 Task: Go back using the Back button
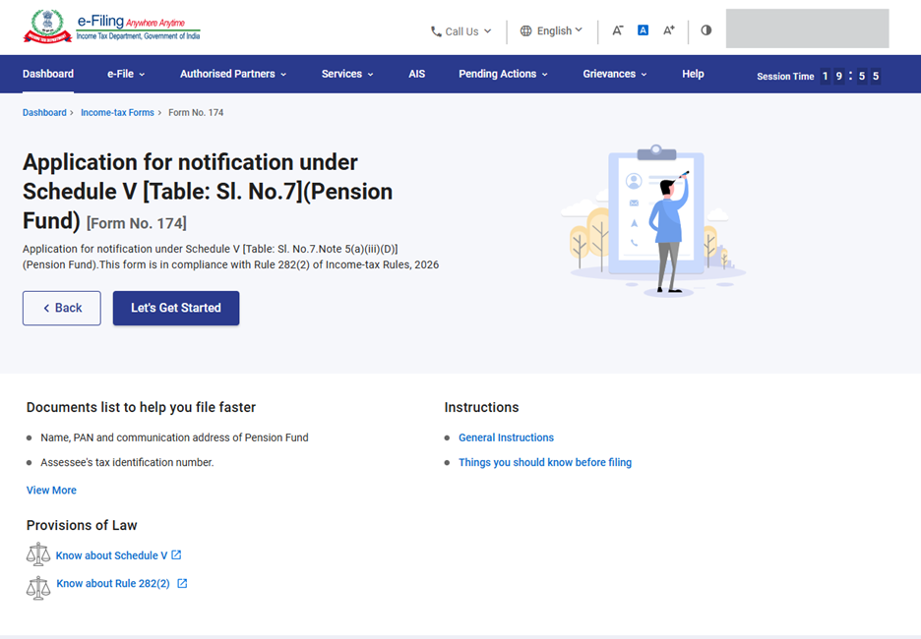tap(62, 308)
